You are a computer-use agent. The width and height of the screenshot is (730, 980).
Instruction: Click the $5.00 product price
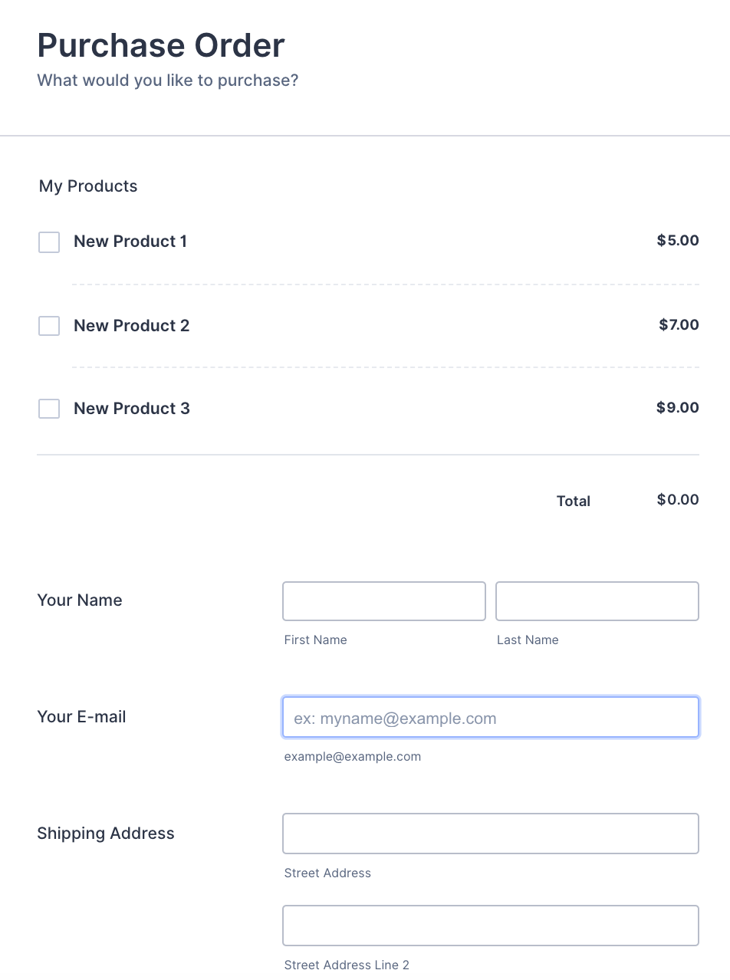click(678, 241)
